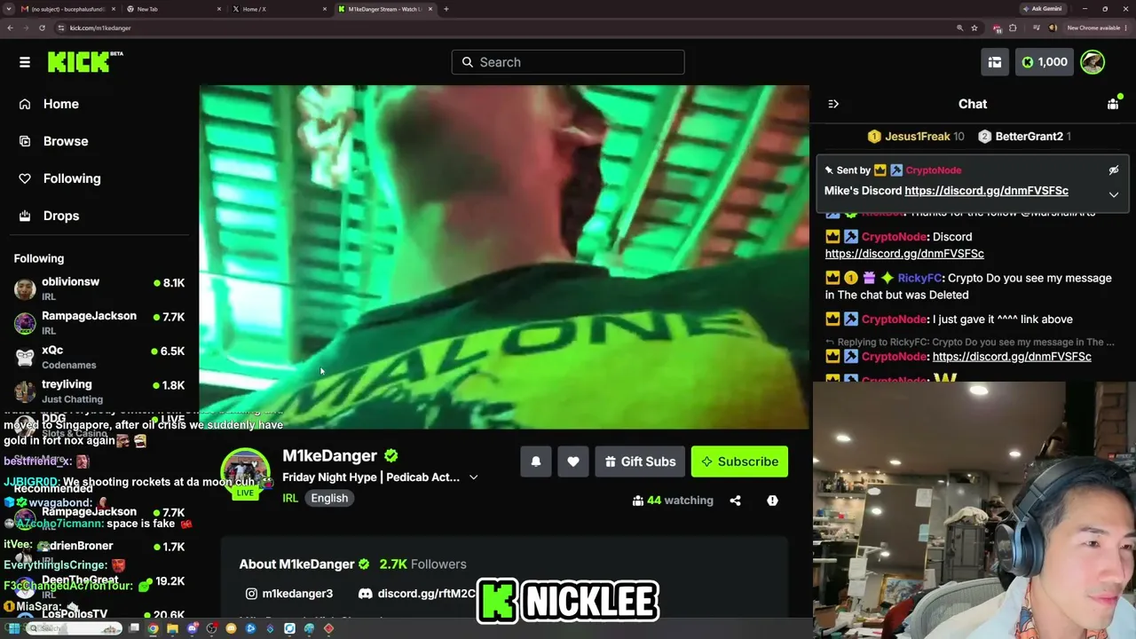Click the 1,000 KICKs balance button
This screenshot has height=639, width=1136.
click(x=1045, y=62)
